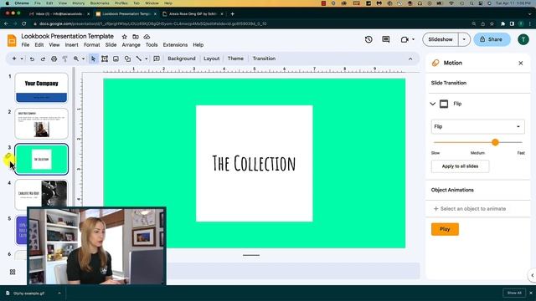Click the Motion panel icon

pos(435,63)
